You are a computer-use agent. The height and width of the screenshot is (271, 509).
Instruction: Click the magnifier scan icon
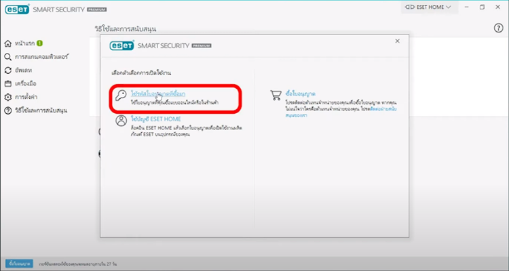[7, 57]
